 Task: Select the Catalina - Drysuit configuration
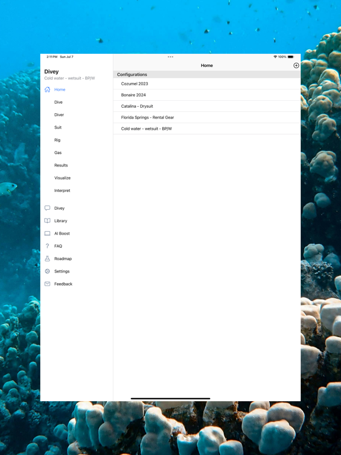point(207,106)
